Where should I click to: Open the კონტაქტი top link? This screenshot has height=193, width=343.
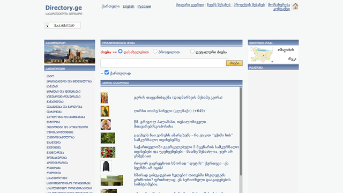281,9
